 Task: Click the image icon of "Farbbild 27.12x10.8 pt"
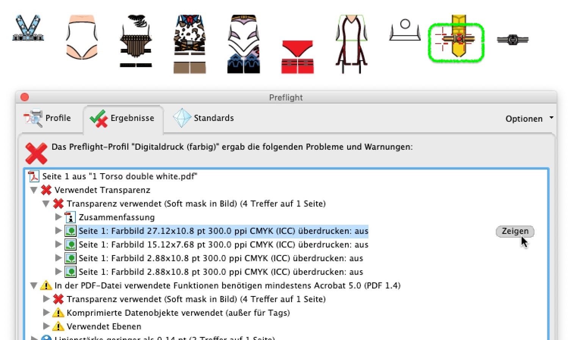pos(71,231)
